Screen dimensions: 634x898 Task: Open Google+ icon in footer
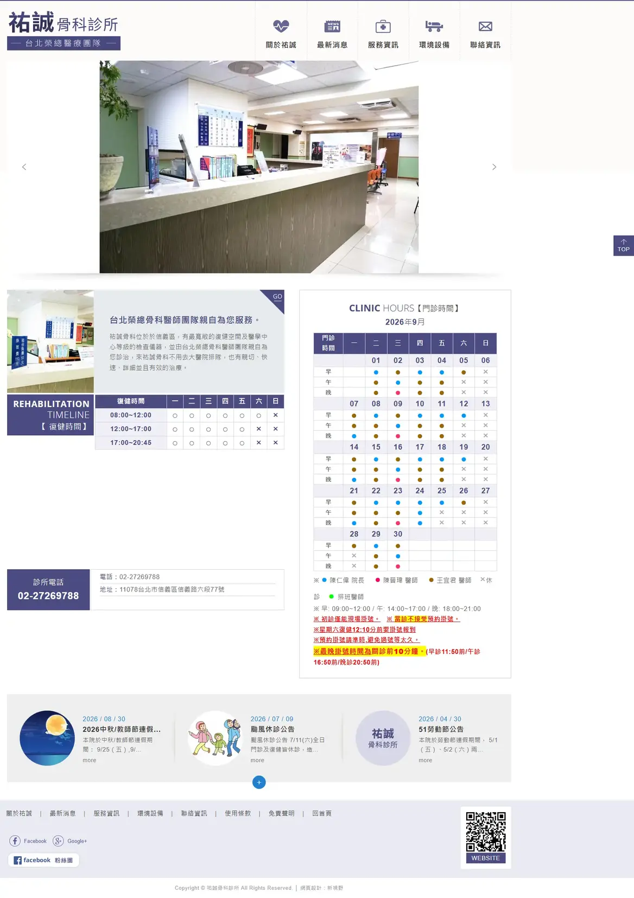pos(58,841)
